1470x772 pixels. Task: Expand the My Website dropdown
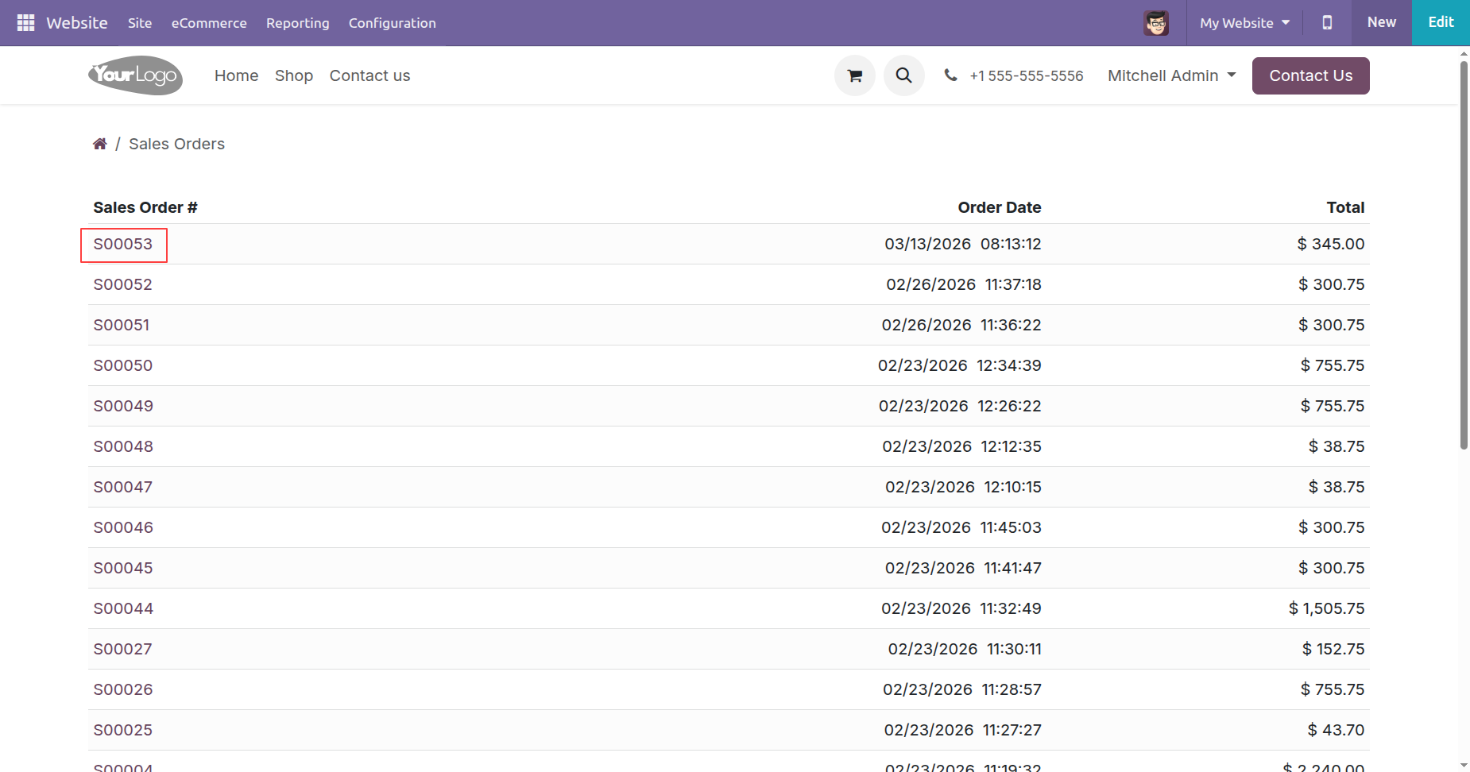pyautogui.click(x=1244, y=23)
